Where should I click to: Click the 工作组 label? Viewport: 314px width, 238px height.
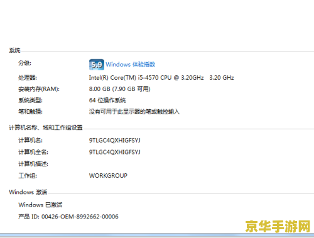28,175
